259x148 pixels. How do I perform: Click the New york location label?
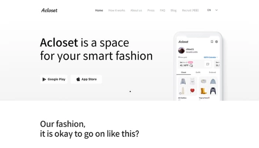183,57
